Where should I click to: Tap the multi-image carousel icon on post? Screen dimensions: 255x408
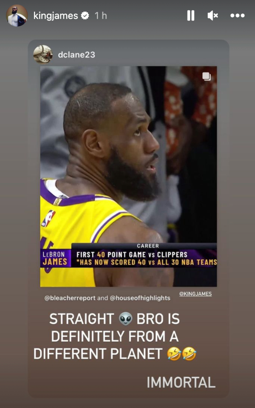pyautogui.click(x=207, y=77)
